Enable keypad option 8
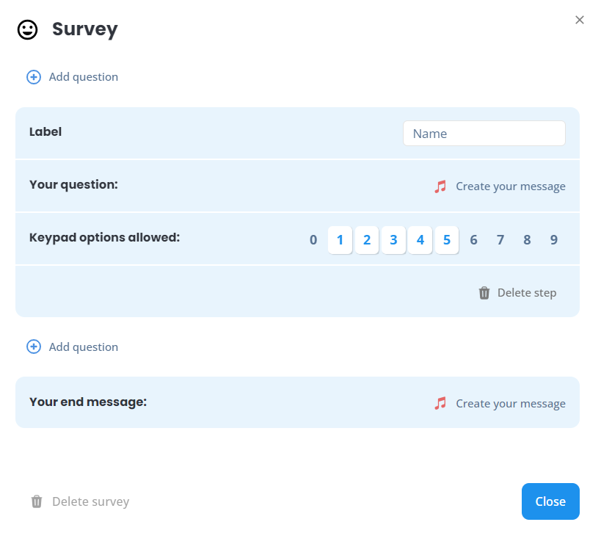 tap(527, 240)
